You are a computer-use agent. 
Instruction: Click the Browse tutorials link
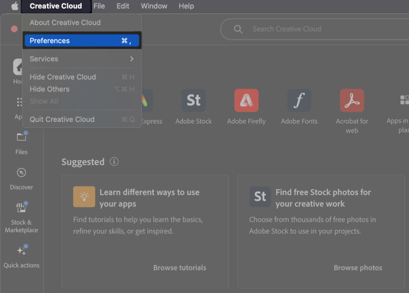(x=180, y=268)
